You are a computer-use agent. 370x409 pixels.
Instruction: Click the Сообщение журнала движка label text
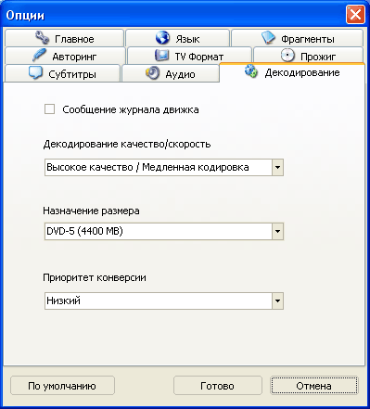coord(131,109)
